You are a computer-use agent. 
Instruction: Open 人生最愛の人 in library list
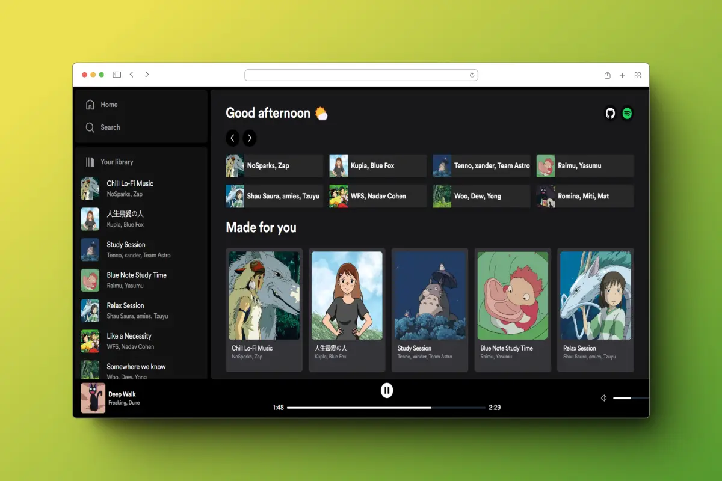141,219
